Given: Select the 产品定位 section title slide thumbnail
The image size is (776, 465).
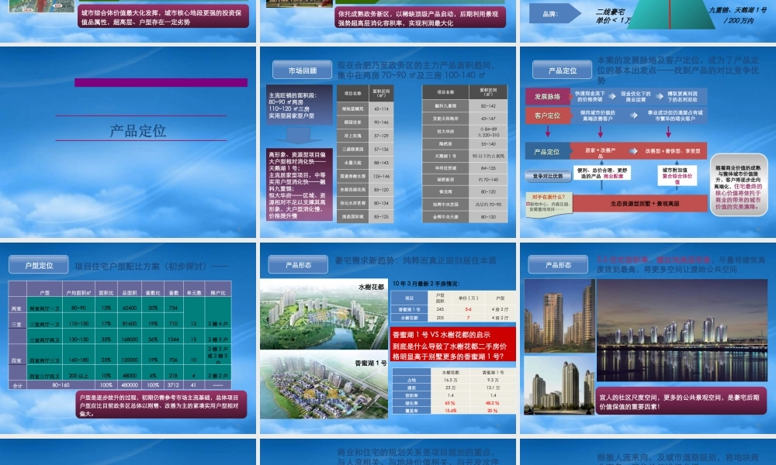Looking at the screenshot, I should click(128, 143).
